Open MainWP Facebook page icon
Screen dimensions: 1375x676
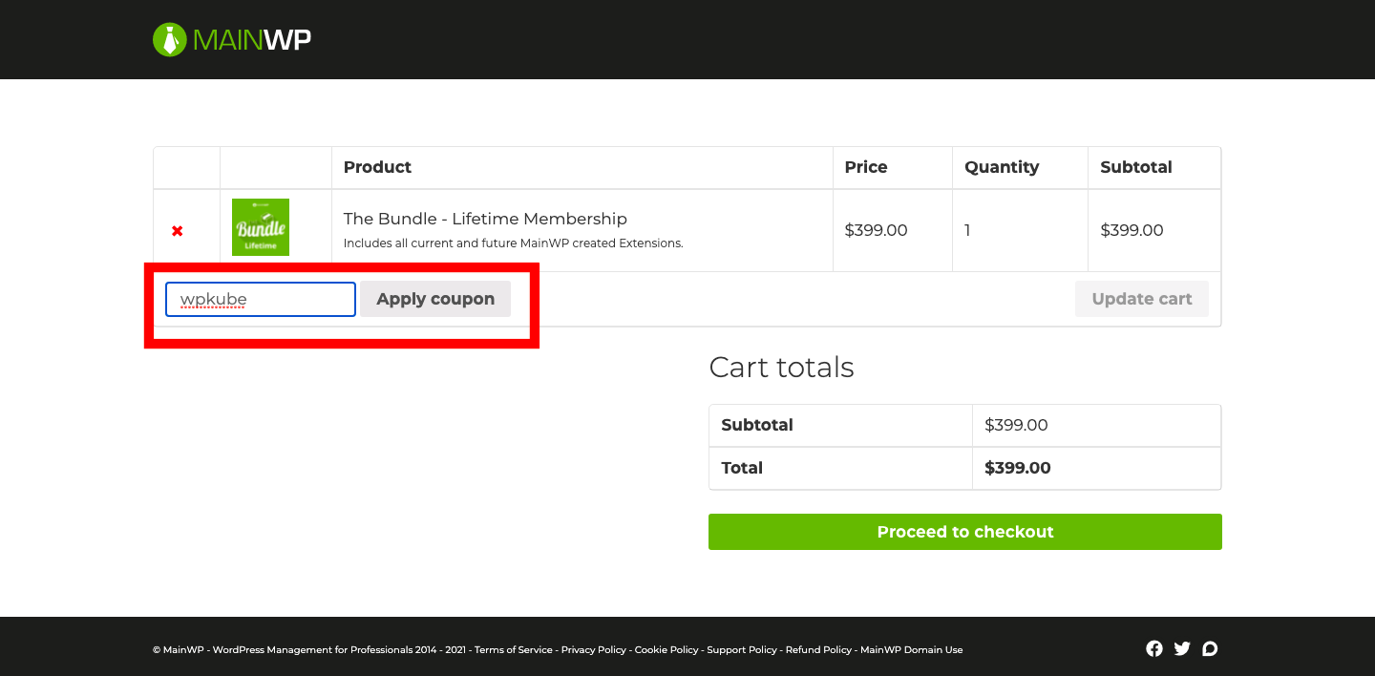pyautogui.click(x=1154, y=649)
